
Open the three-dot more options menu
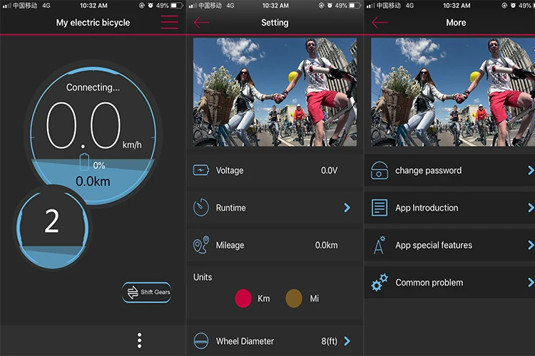tap(139, 340)
